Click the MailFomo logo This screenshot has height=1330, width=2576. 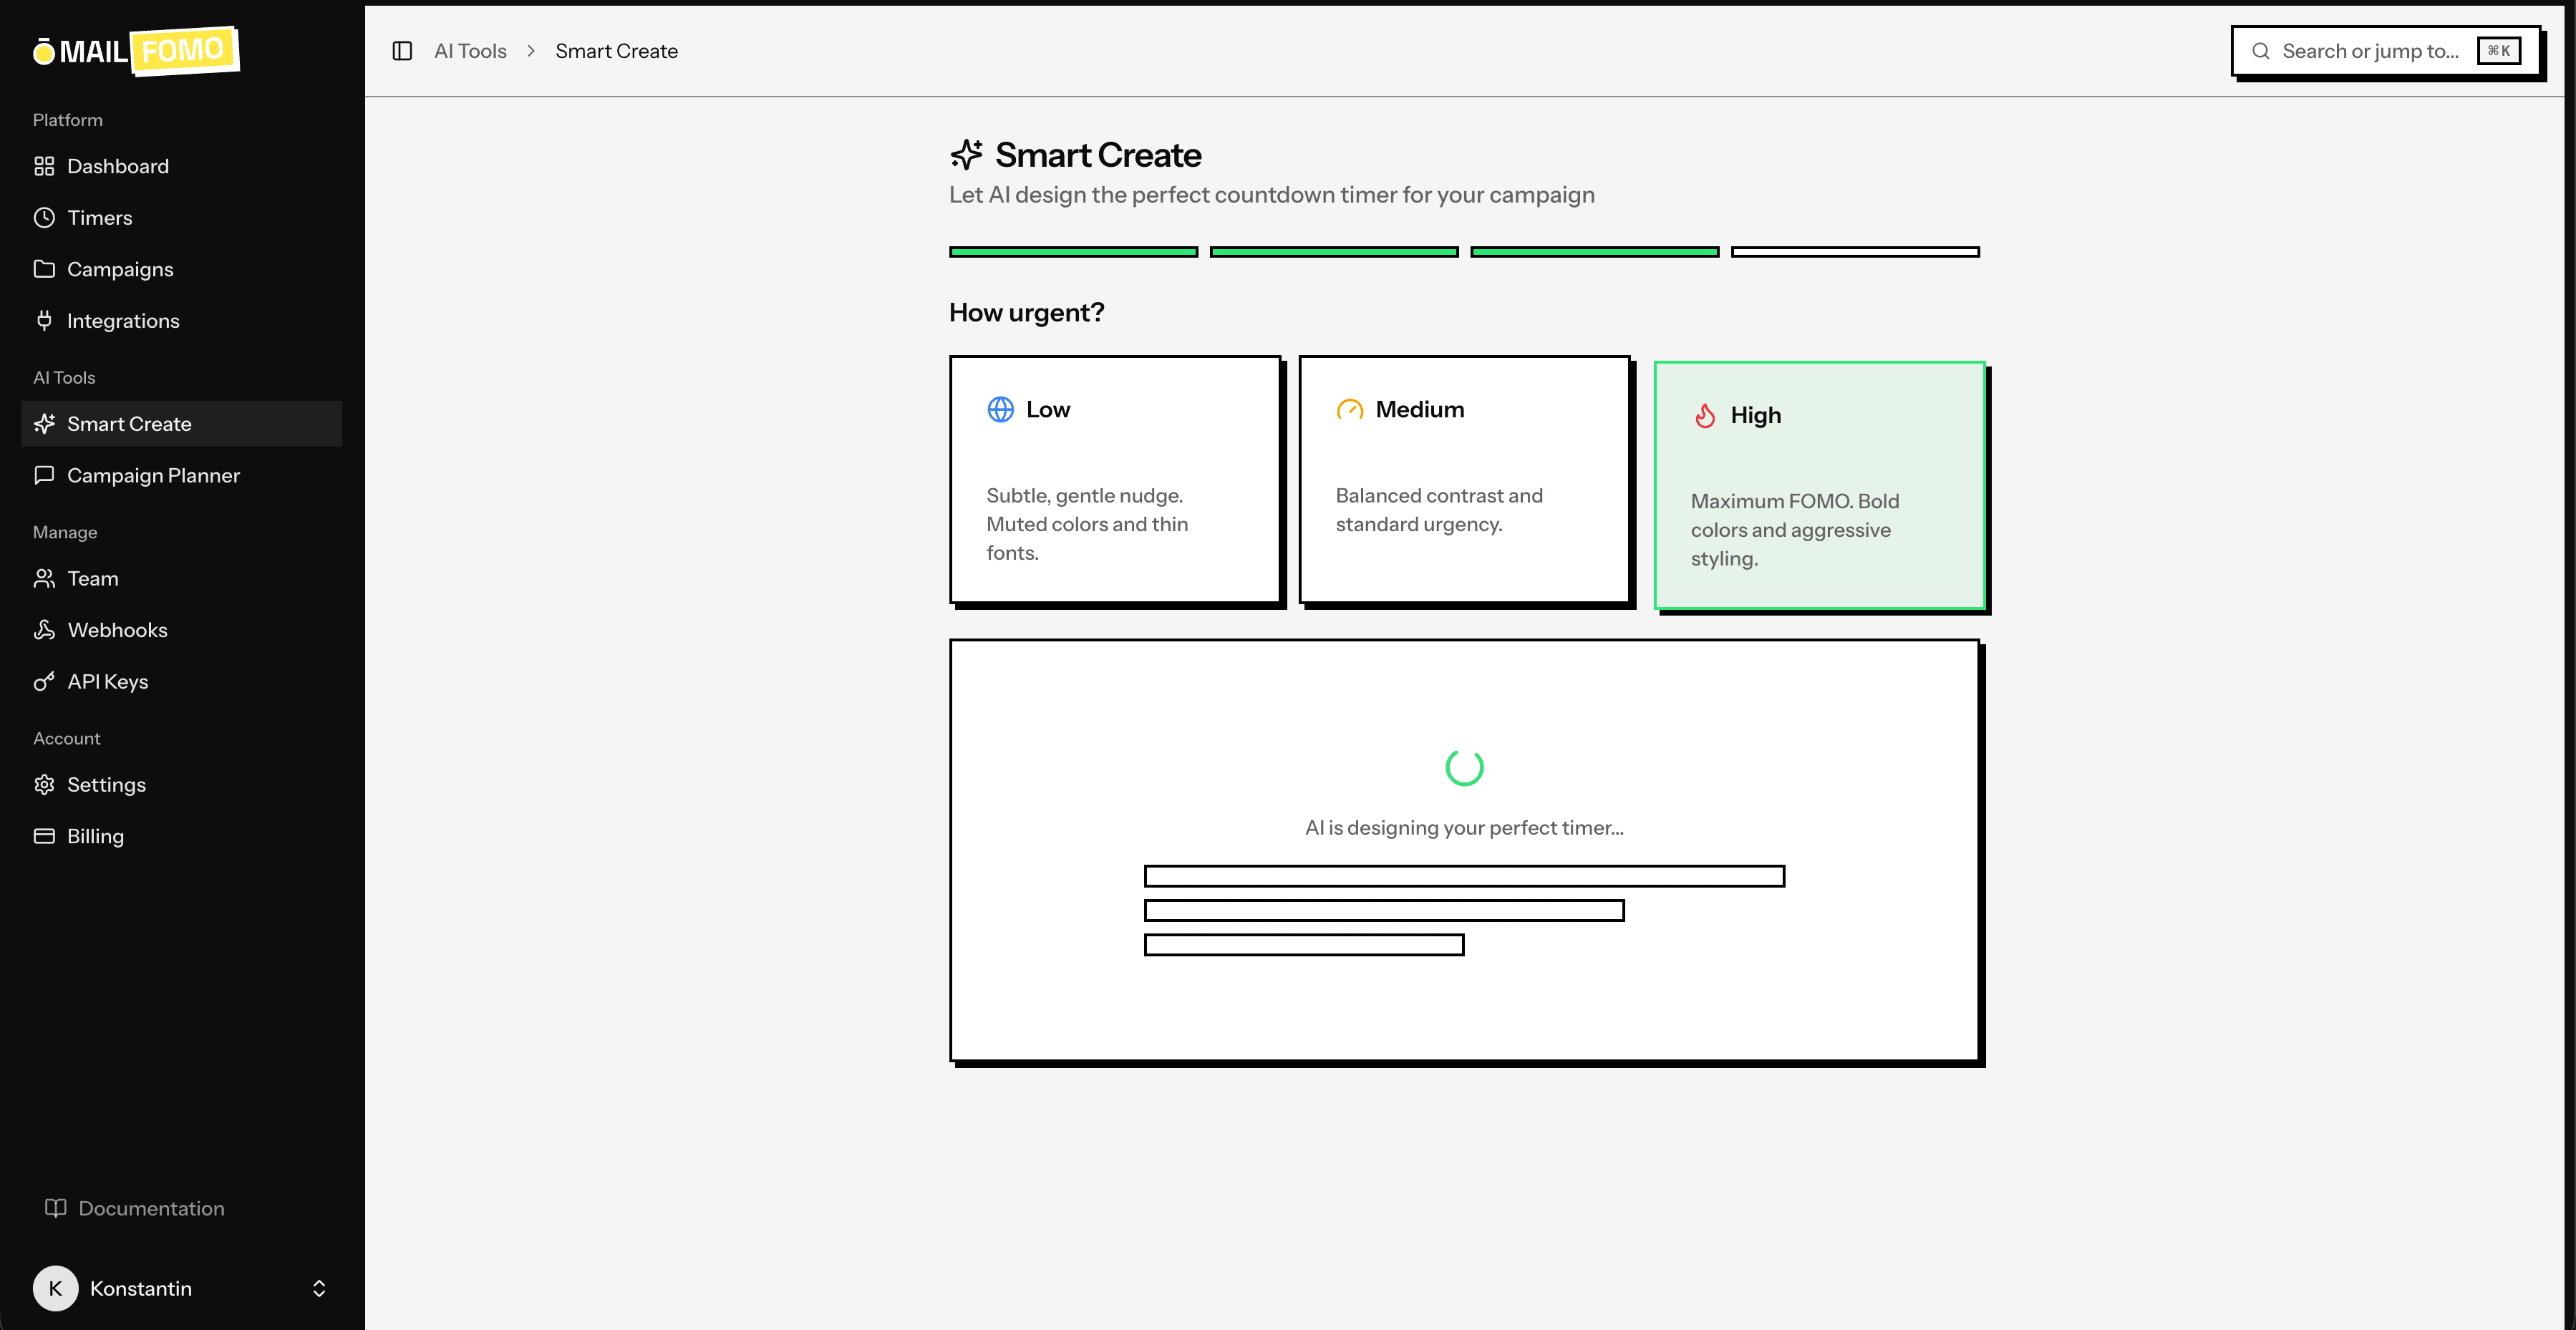(x=136, y=50)
